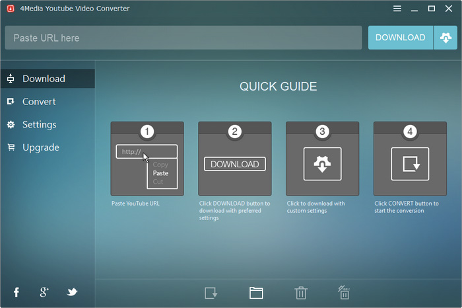The width and height of the screenshot is (462, 308).
Task: Open the output folder icon
Action: 256,293
